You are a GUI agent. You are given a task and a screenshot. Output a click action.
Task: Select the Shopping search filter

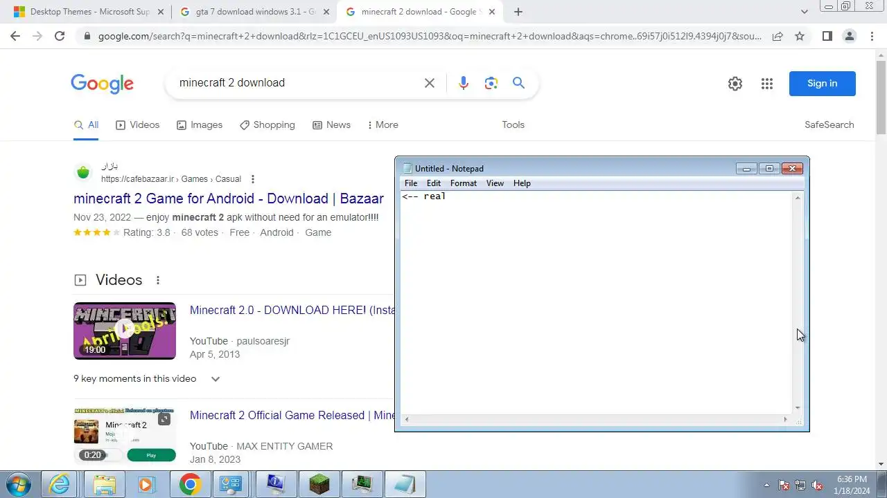(x=267, y=125)
